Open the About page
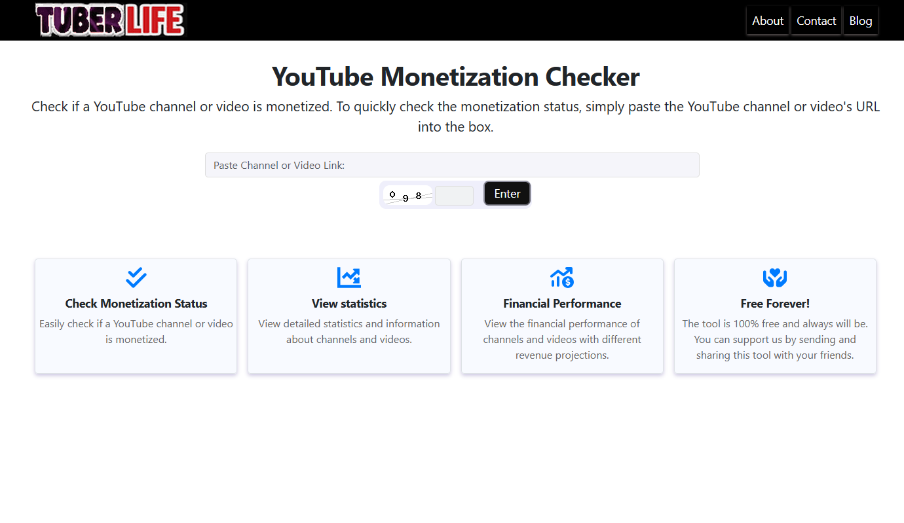This screenshot has height=523, width=904. [768, 21]
